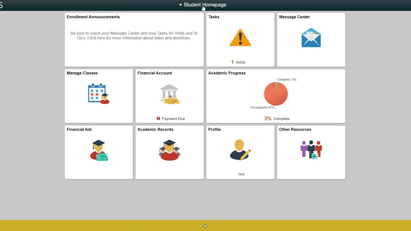Click the Test label on the Profile tile

pos(241,174)
